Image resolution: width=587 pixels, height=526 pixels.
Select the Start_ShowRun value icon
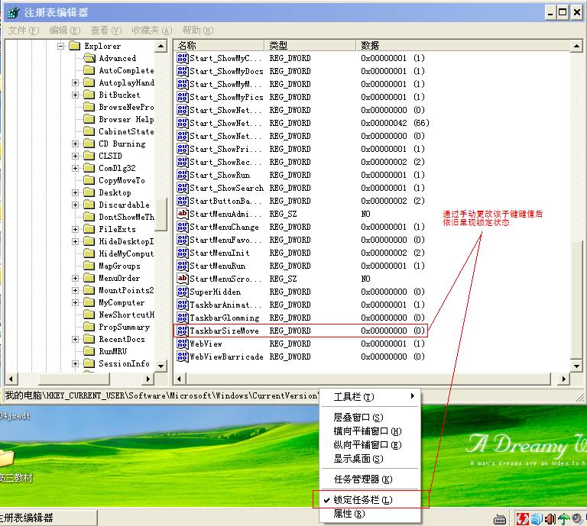[183, 175]
